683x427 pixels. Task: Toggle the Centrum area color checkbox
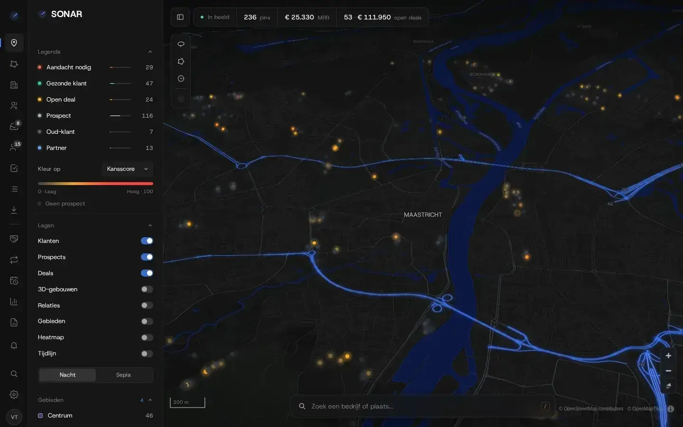click(x=40, y=416)
